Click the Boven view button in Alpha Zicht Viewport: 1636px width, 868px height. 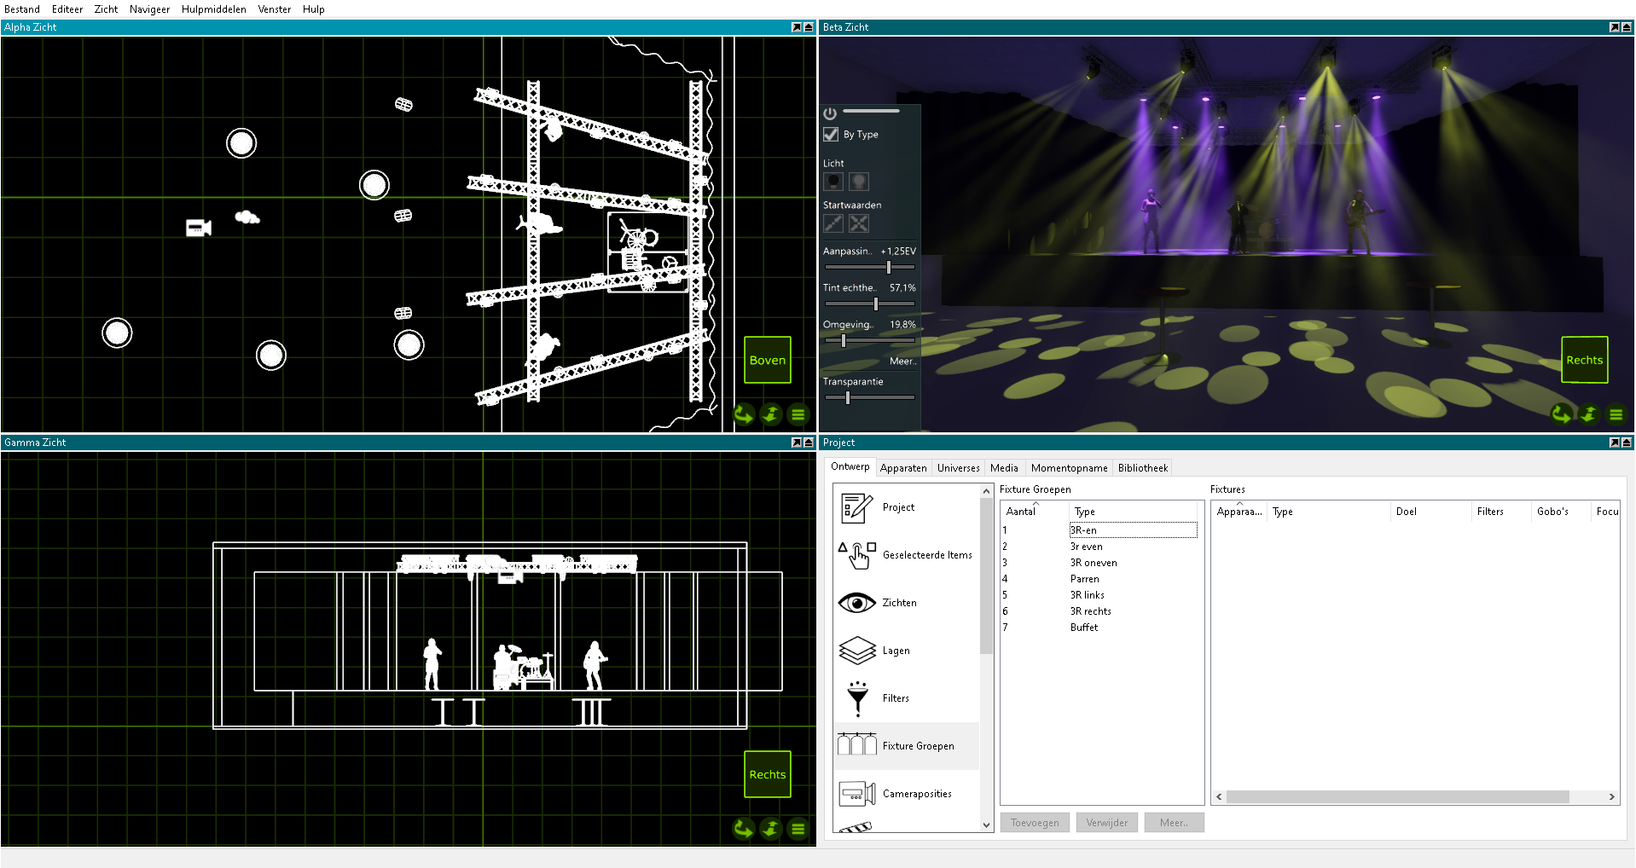pyautogui.click(x=767, y=360)
